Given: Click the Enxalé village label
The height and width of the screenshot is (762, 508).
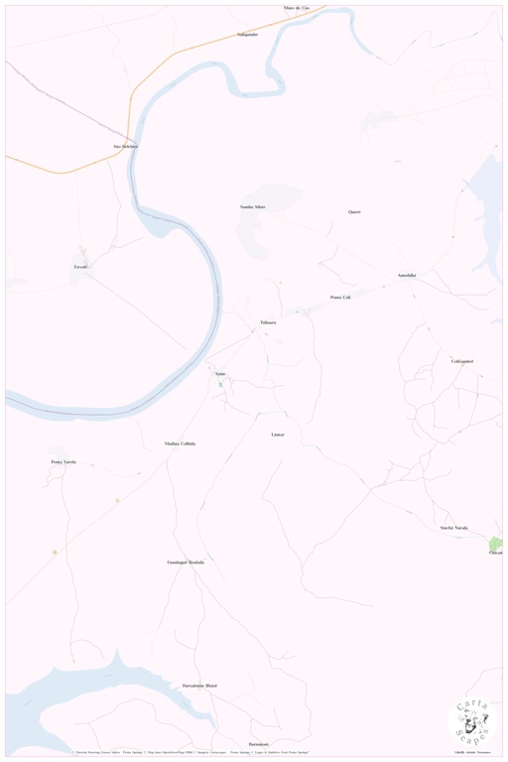Looking at the screenshot, I should 80,267.
